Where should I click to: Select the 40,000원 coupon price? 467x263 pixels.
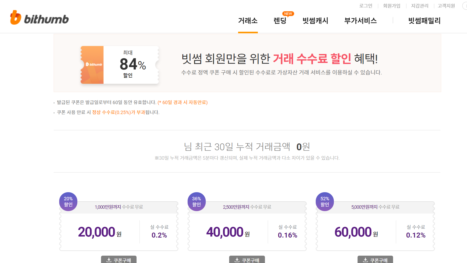228,232
